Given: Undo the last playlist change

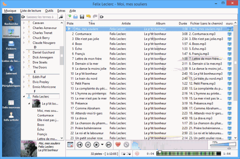Looking at the screenshot, I should [x=89, y=17].
